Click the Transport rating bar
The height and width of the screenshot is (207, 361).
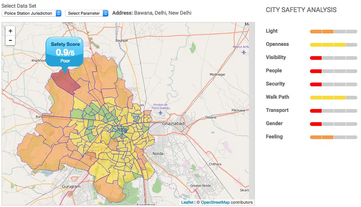tap(333, 111)
